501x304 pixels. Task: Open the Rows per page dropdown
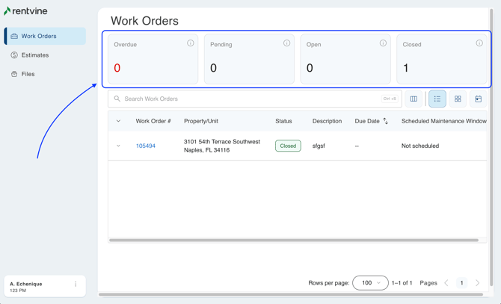(x=370, y=283)
